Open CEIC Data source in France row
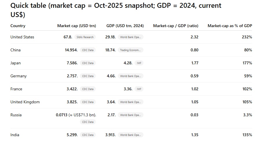The height and width of the screenshot is (146, 267). [x=88, y=89]
